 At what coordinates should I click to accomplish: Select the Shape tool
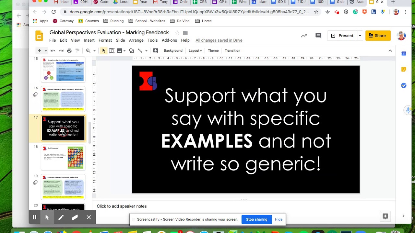(x=131, y=50)
